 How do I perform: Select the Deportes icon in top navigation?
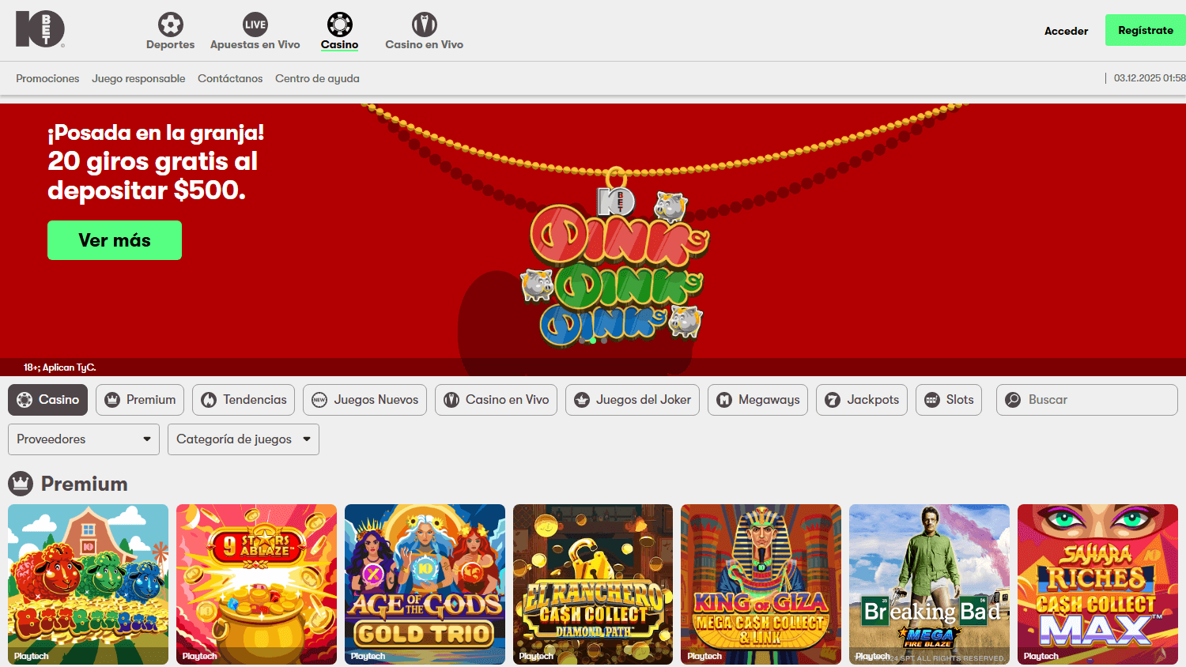[170, 24]
